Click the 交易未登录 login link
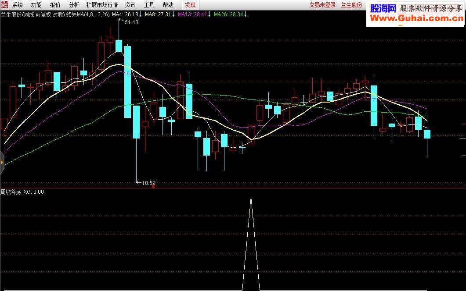The image size is (466, 291). [322, 5]
